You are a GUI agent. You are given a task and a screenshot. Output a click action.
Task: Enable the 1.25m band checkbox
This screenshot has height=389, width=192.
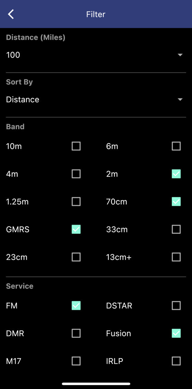click(76, 202)
